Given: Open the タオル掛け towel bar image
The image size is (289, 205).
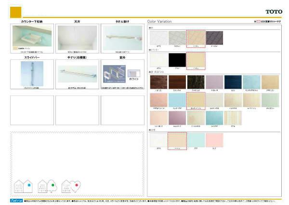Looking at the screenshot, I should [122, 38].
